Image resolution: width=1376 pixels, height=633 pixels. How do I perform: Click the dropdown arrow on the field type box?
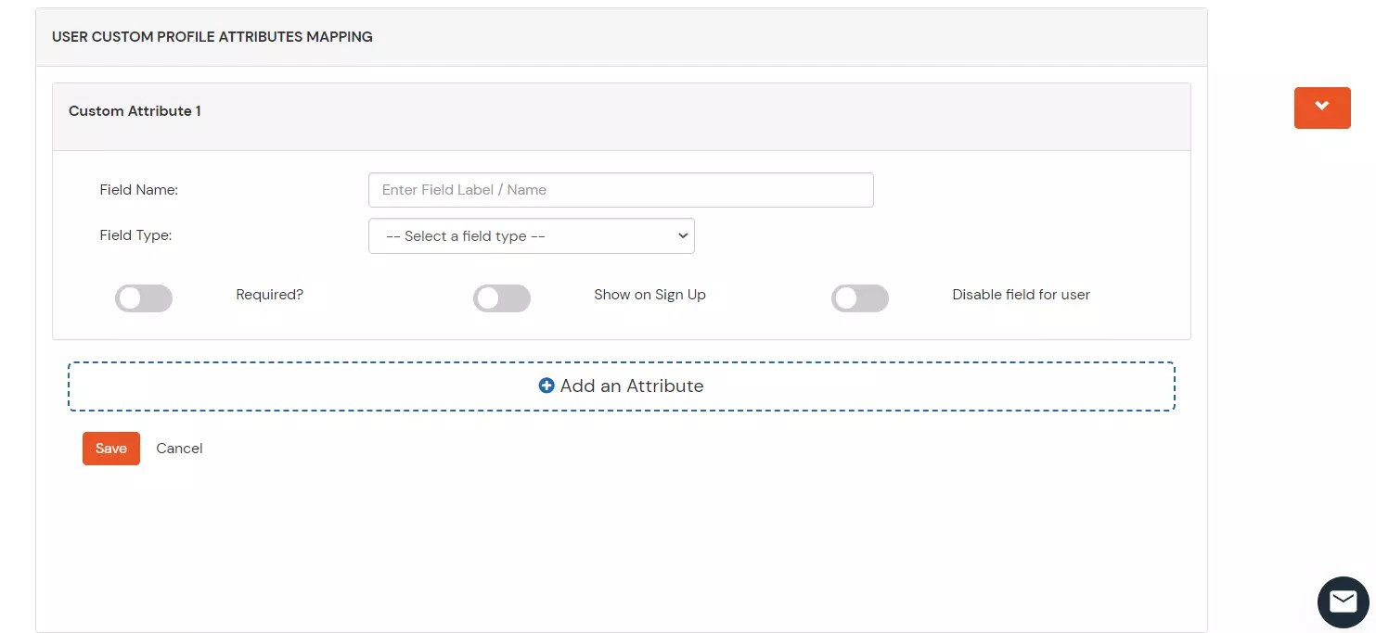[683, 235]
